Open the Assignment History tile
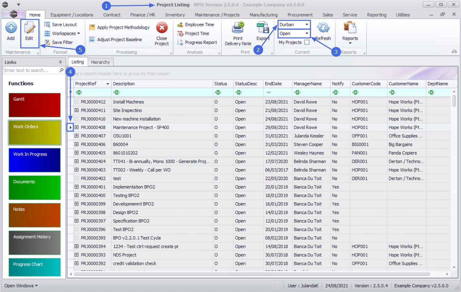 (34, 242)
